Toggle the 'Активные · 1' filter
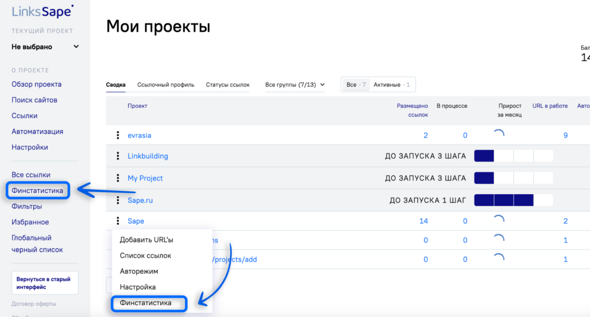The height and width of the screenshot is (317, 590). (x=391, y=85)
